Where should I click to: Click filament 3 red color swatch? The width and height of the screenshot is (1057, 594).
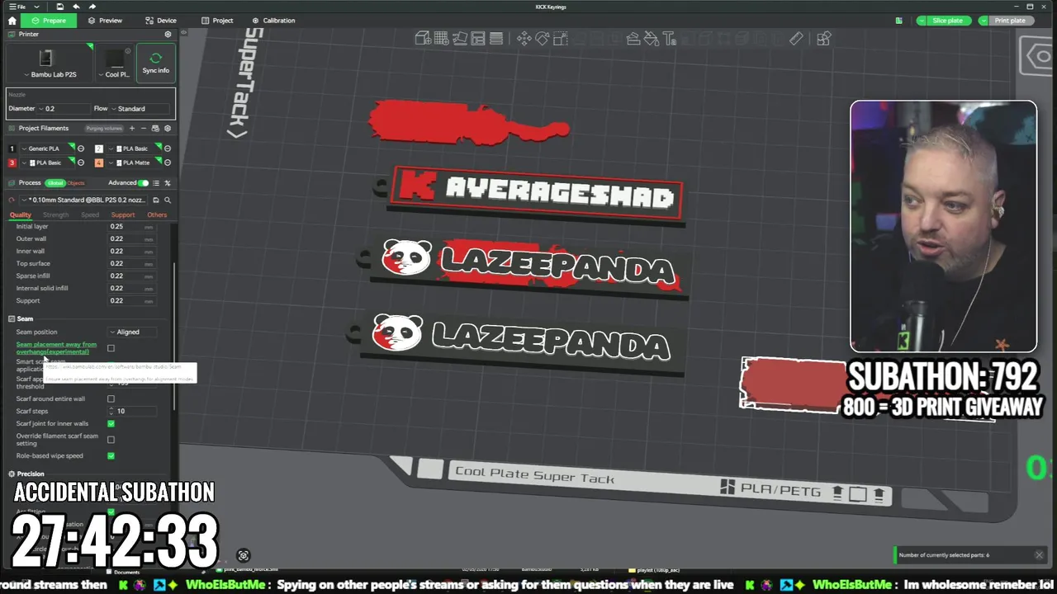12,163
